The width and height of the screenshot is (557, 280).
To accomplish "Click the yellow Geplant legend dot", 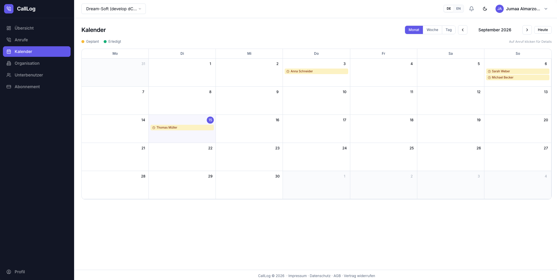I will [83, 42].
